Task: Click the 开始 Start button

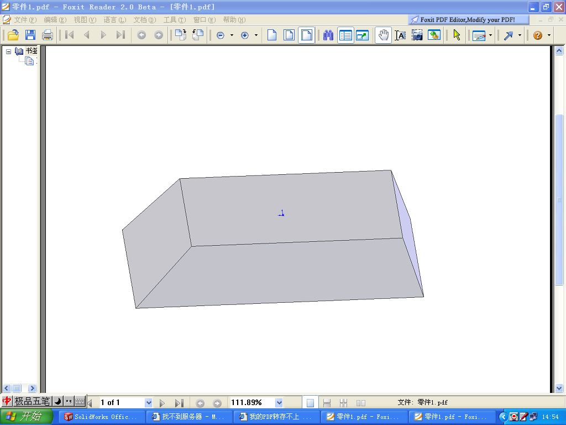Action: click(26, 417)
